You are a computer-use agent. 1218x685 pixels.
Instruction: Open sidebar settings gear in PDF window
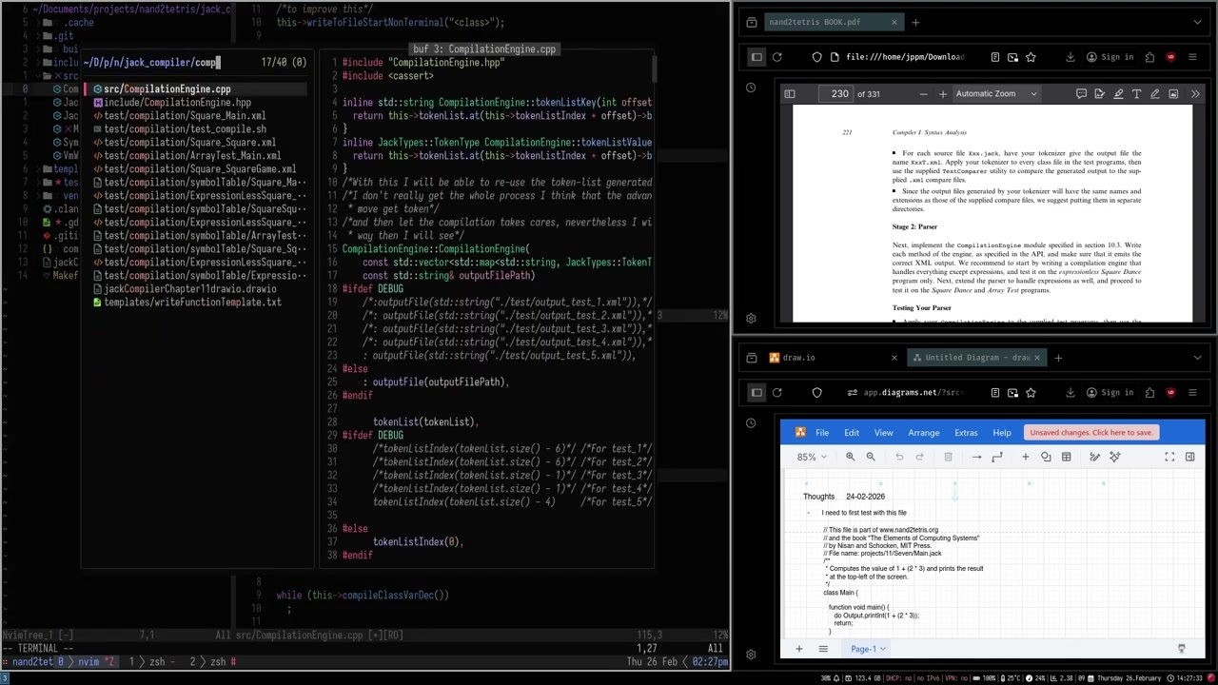(751, 319)
